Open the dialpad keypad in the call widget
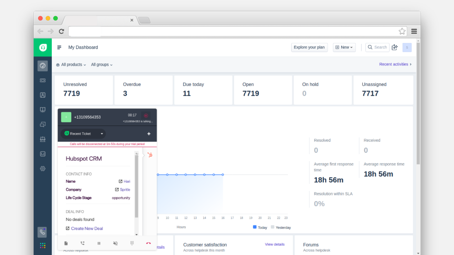The width and height of the screenshot is (454, 255). click(132, 243)
